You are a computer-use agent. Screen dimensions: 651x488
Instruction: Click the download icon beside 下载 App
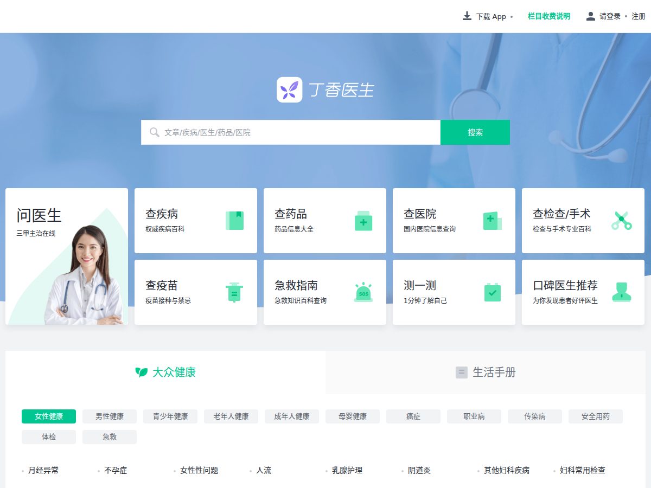click(x=467, y=16)
